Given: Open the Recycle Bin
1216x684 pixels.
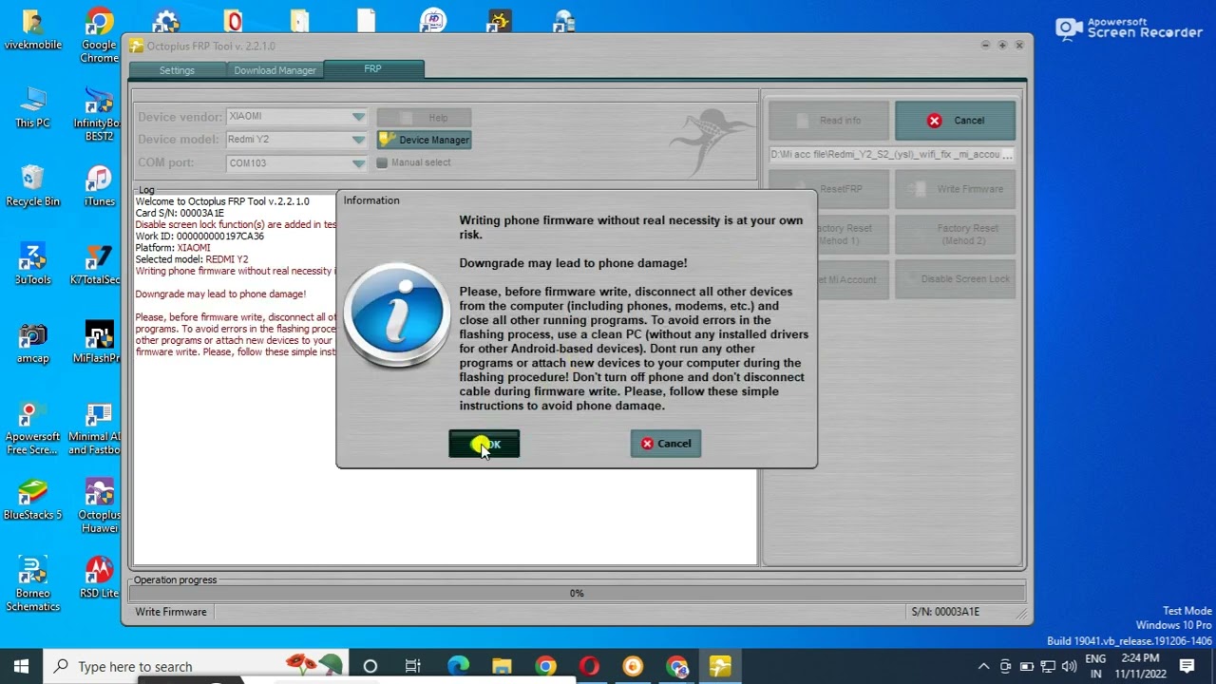Looking at the screenshot, I should [x=32, y=186].
